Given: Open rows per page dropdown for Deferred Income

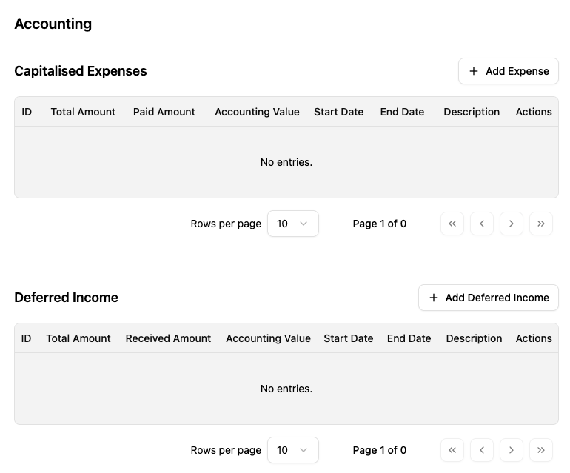Looking at the screenshot, I should [x=292, y=450].
